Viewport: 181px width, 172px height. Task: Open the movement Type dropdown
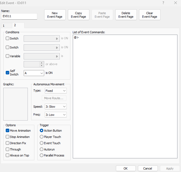pos(56,91)
